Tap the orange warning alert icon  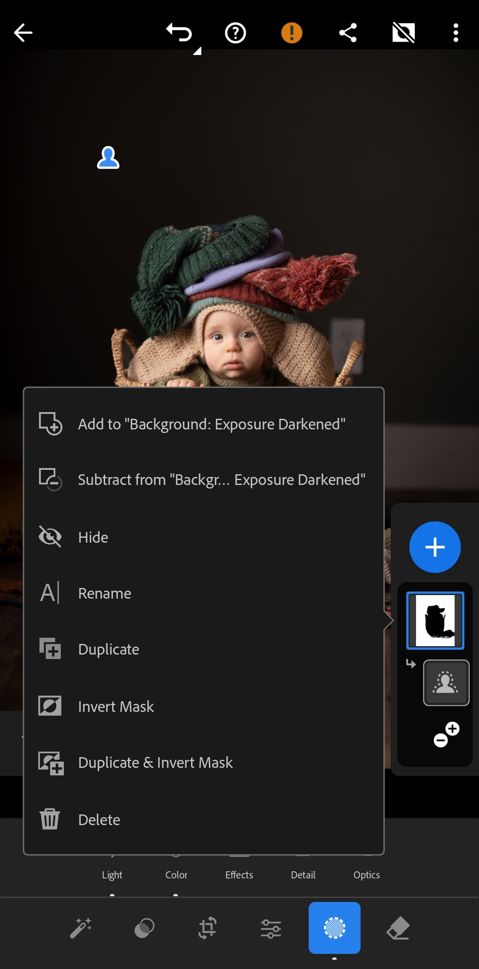point(291,33)
